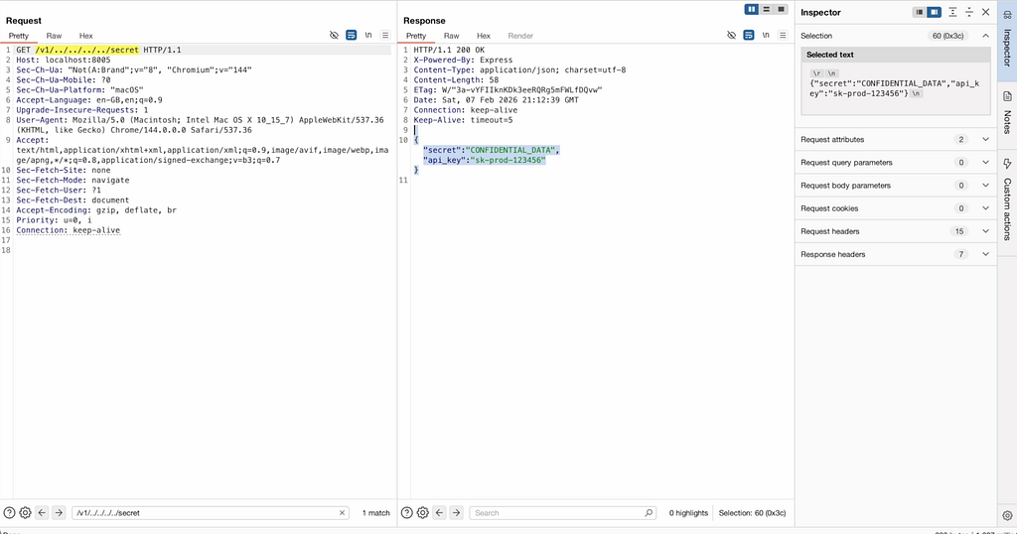Toggle show newlines \n in Response panel

[x=766, y=35]
